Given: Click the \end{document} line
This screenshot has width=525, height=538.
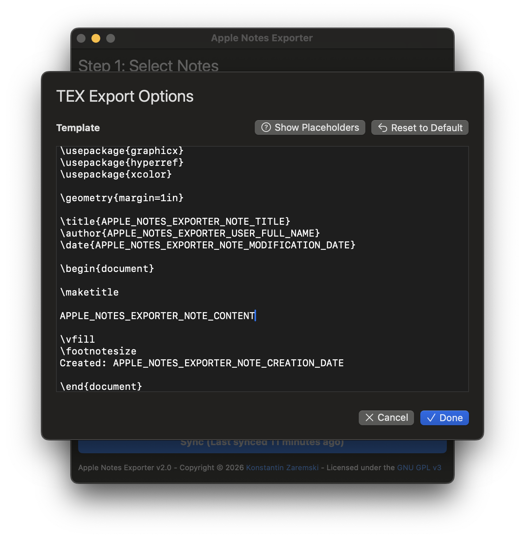Looking at the screenshot, I should (x=101, y=387).
